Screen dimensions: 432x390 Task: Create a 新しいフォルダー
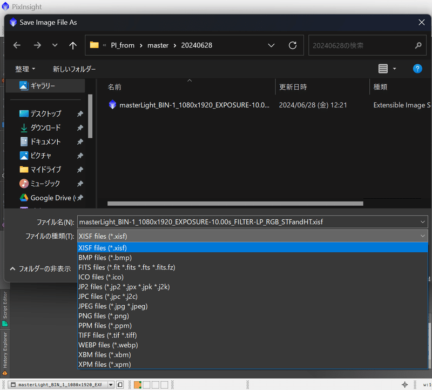(74, 69)
